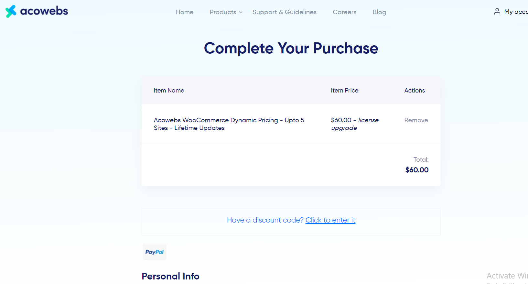Viewport: 528px width, 284px height.
Task: Open the Home menu item
Action: coord(185,12)
